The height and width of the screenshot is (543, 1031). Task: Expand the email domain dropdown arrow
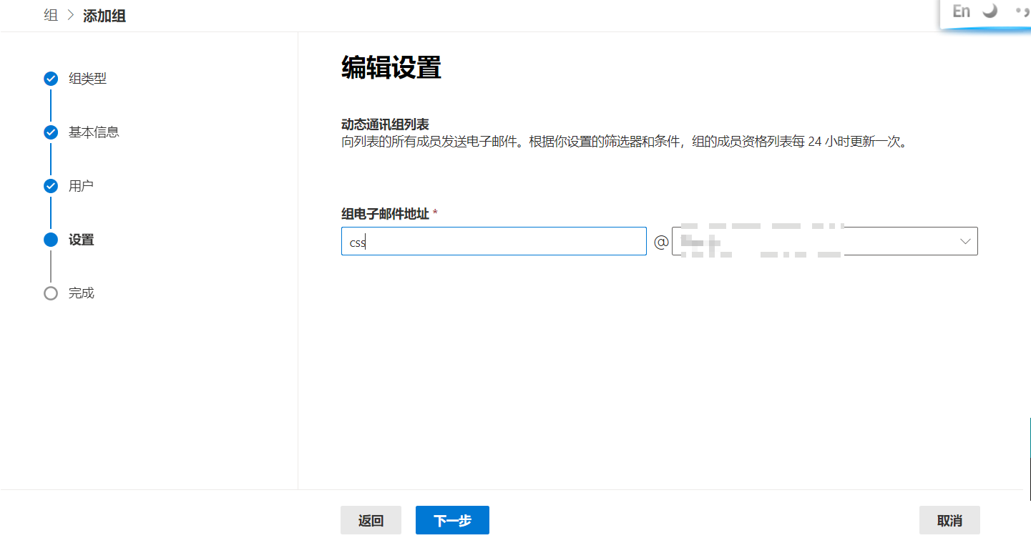965,242
